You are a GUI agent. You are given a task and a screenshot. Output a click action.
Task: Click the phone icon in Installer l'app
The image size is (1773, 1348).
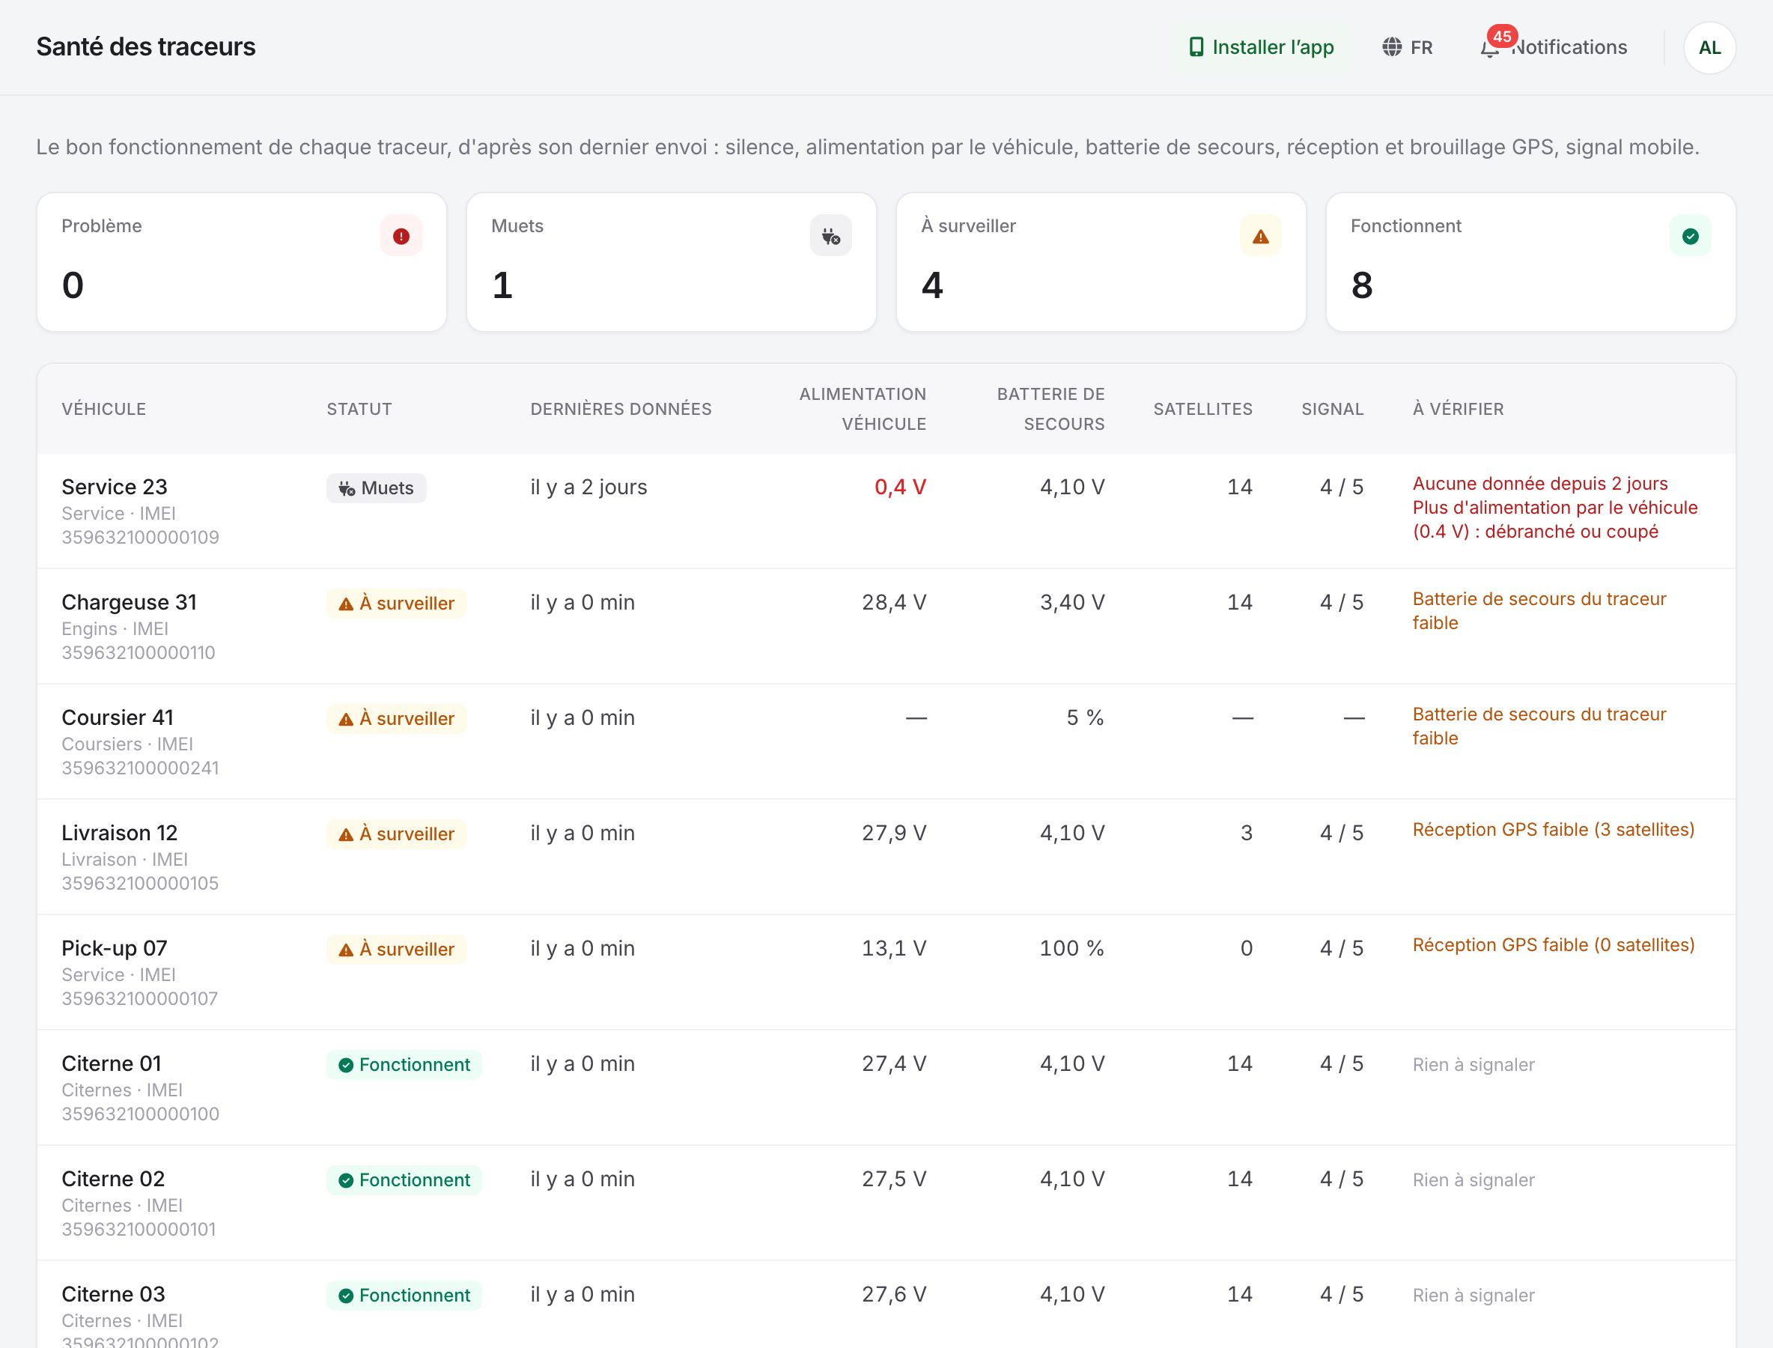click(x=1196, y=47)
